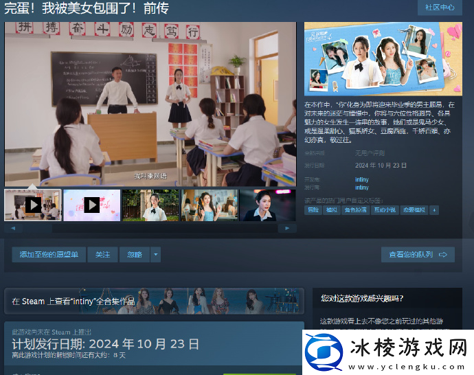Screen dimensions: 474x375
Task: Open publisher link intiny
Action: click(361, 187)
